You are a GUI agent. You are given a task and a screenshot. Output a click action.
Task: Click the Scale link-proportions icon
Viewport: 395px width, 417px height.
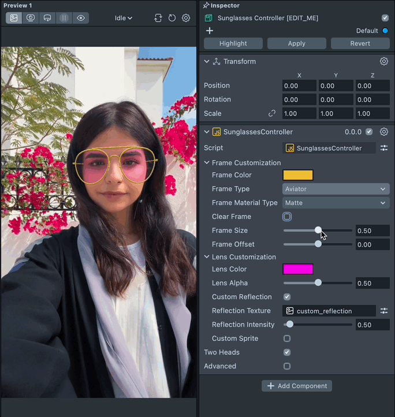tap(272, 113)
